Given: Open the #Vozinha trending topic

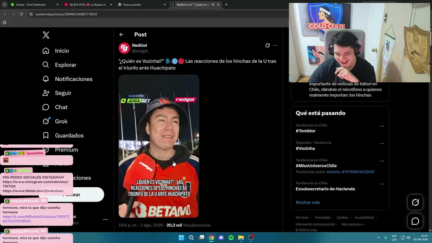Looking at the screenshot, I should click(305, 148).
